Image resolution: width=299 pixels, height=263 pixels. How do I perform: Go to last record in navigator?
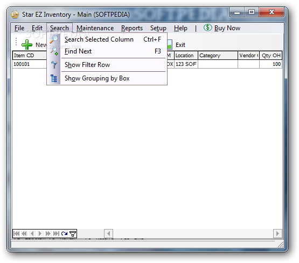[x=56, y=233]
